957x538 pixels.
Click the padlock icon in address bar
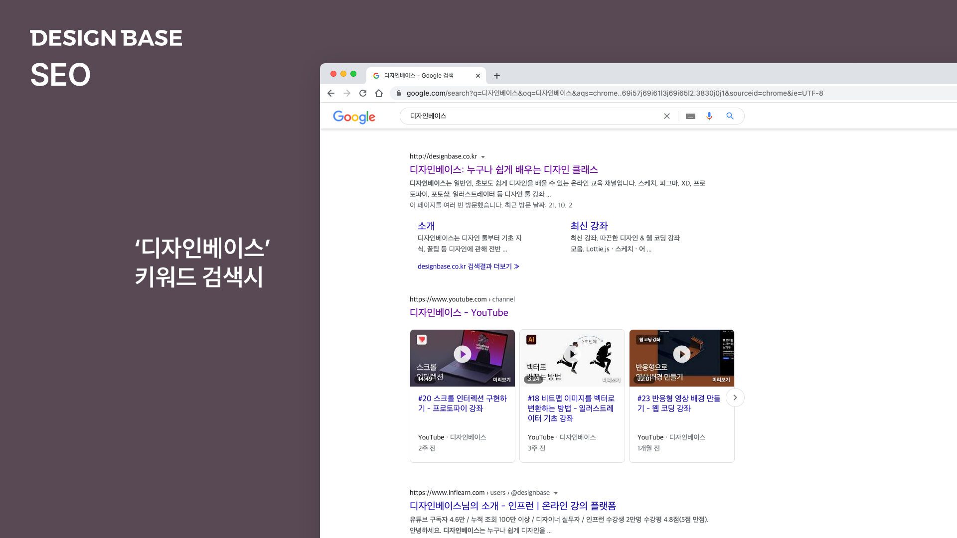(x=398, y=93)
